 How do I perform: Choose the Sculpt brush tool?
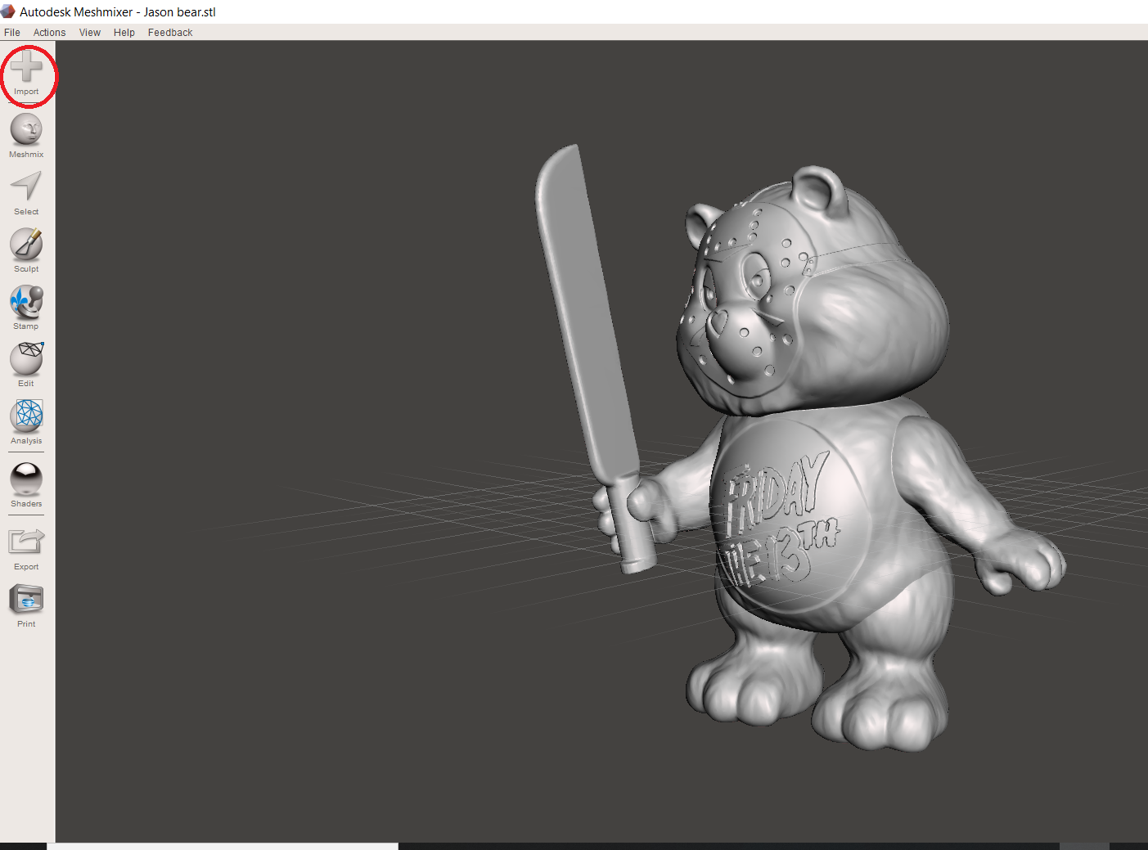tap(26, 245)
